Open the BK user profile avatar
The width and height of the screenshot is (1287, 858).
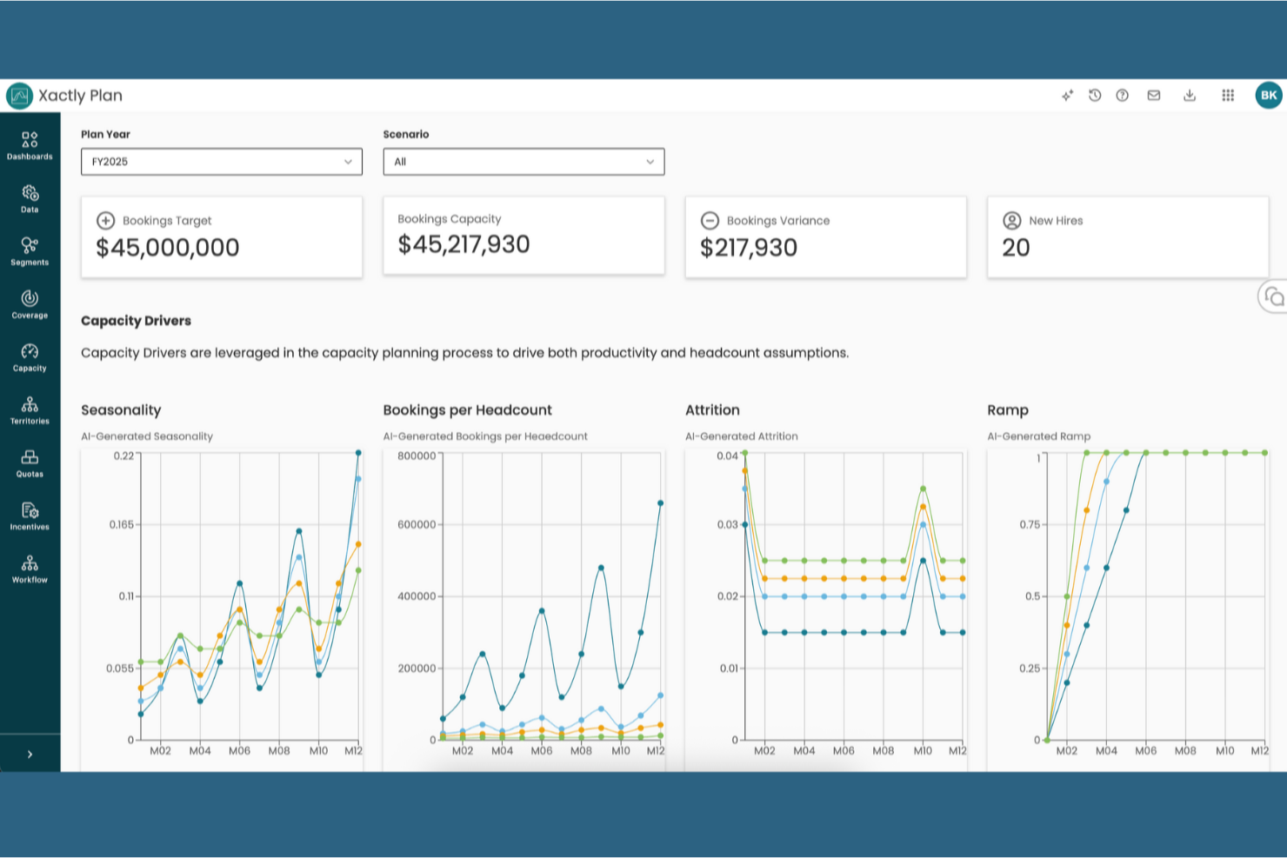tap(1269, 96)
